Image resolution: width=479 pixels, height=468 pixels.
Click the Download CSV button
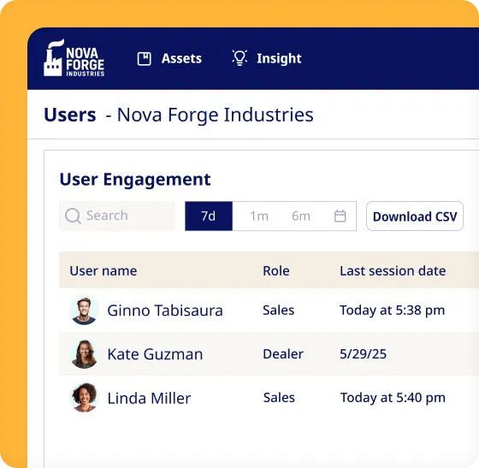coord(415,216)
